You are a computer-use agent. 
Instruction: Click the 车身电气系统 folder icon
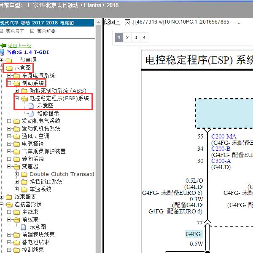[x=16, y=76]
